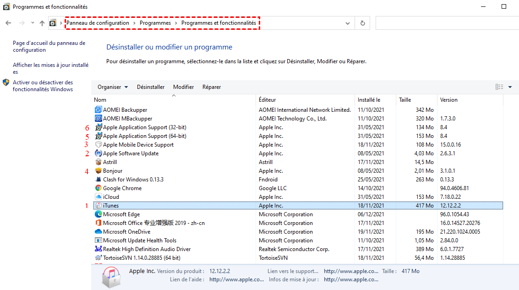Click the shield icon beside Windows features

(x=6, y=82)
